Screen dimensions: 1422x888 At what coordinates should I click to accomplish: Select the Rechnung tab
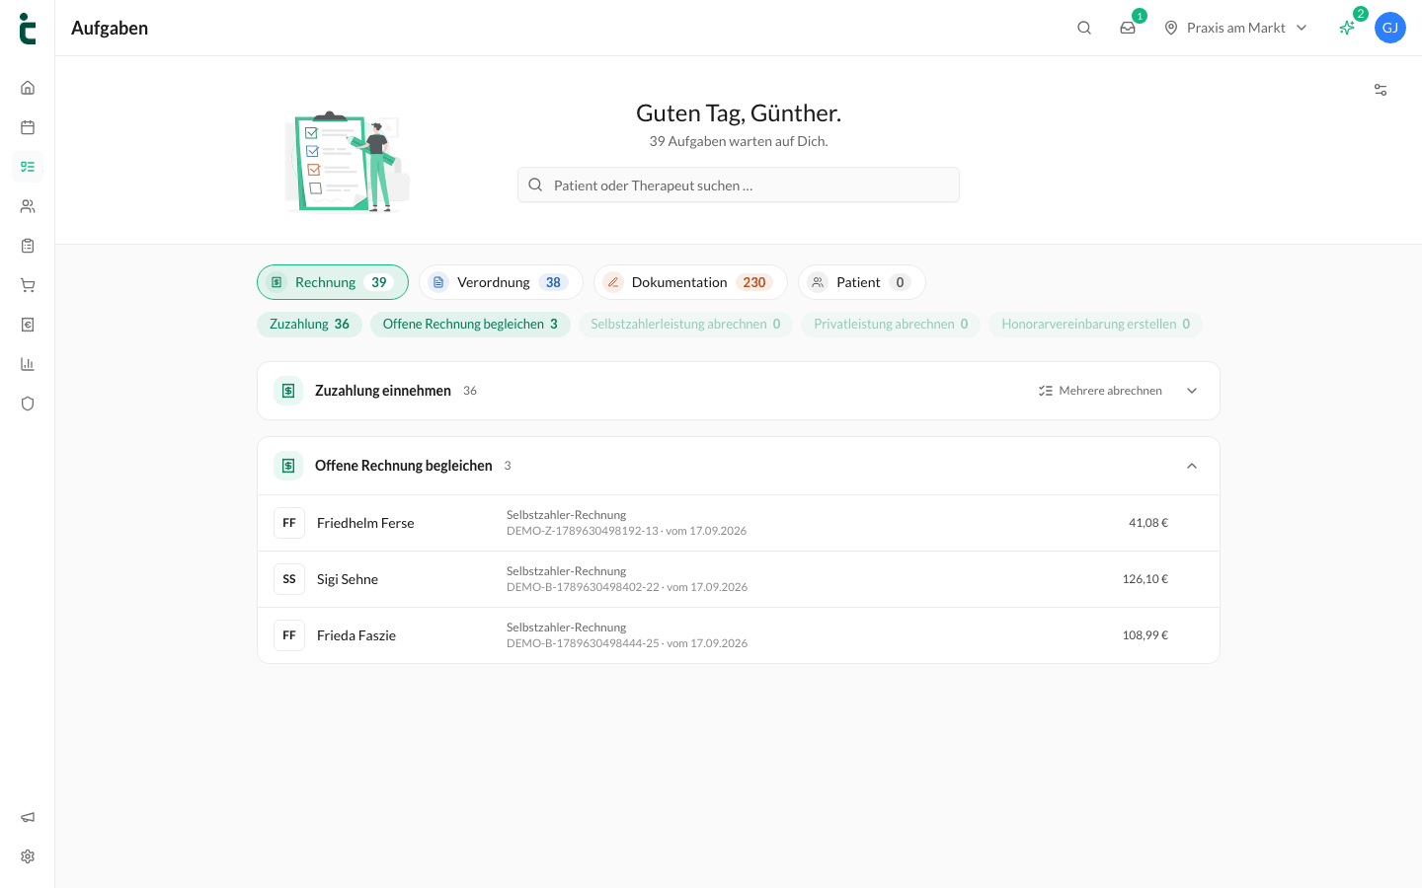[333, 282]
